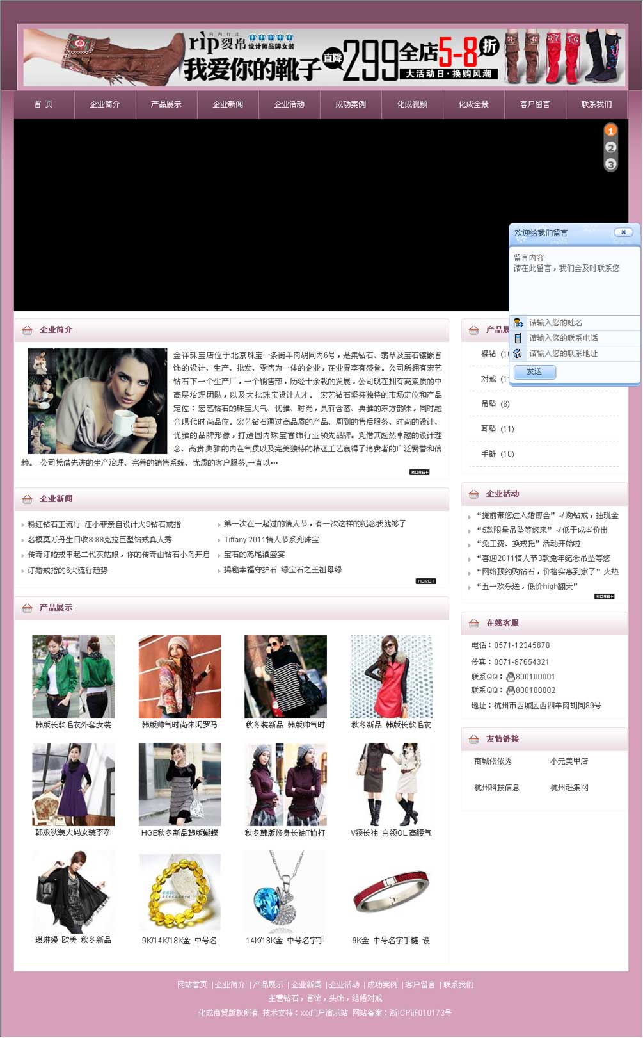Close the 欢迎给我们留言 popup

tap(623, 232)
